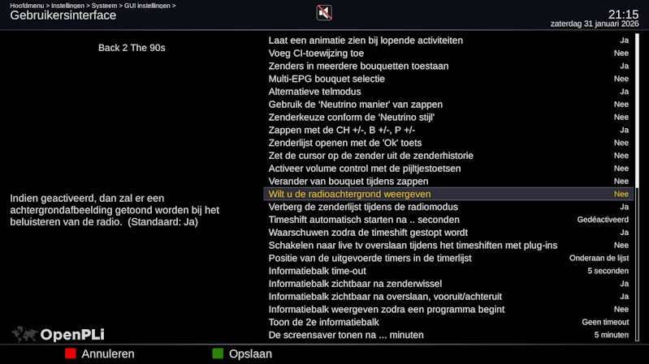Click the settings list scrollbar

click(x=637, y=113)
